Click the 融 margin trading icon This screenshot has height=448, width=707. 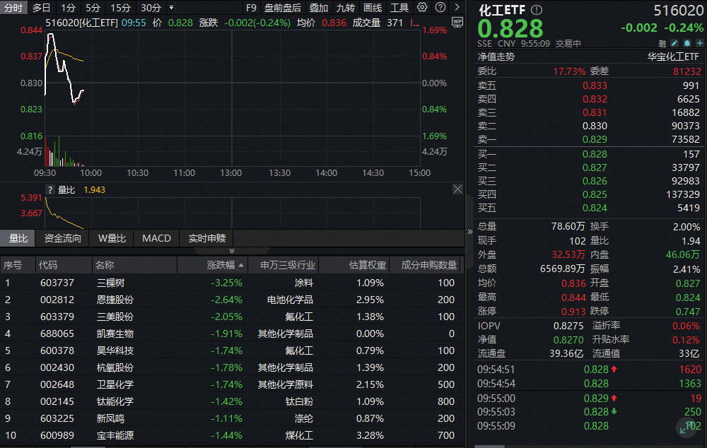tap(662, 43)
